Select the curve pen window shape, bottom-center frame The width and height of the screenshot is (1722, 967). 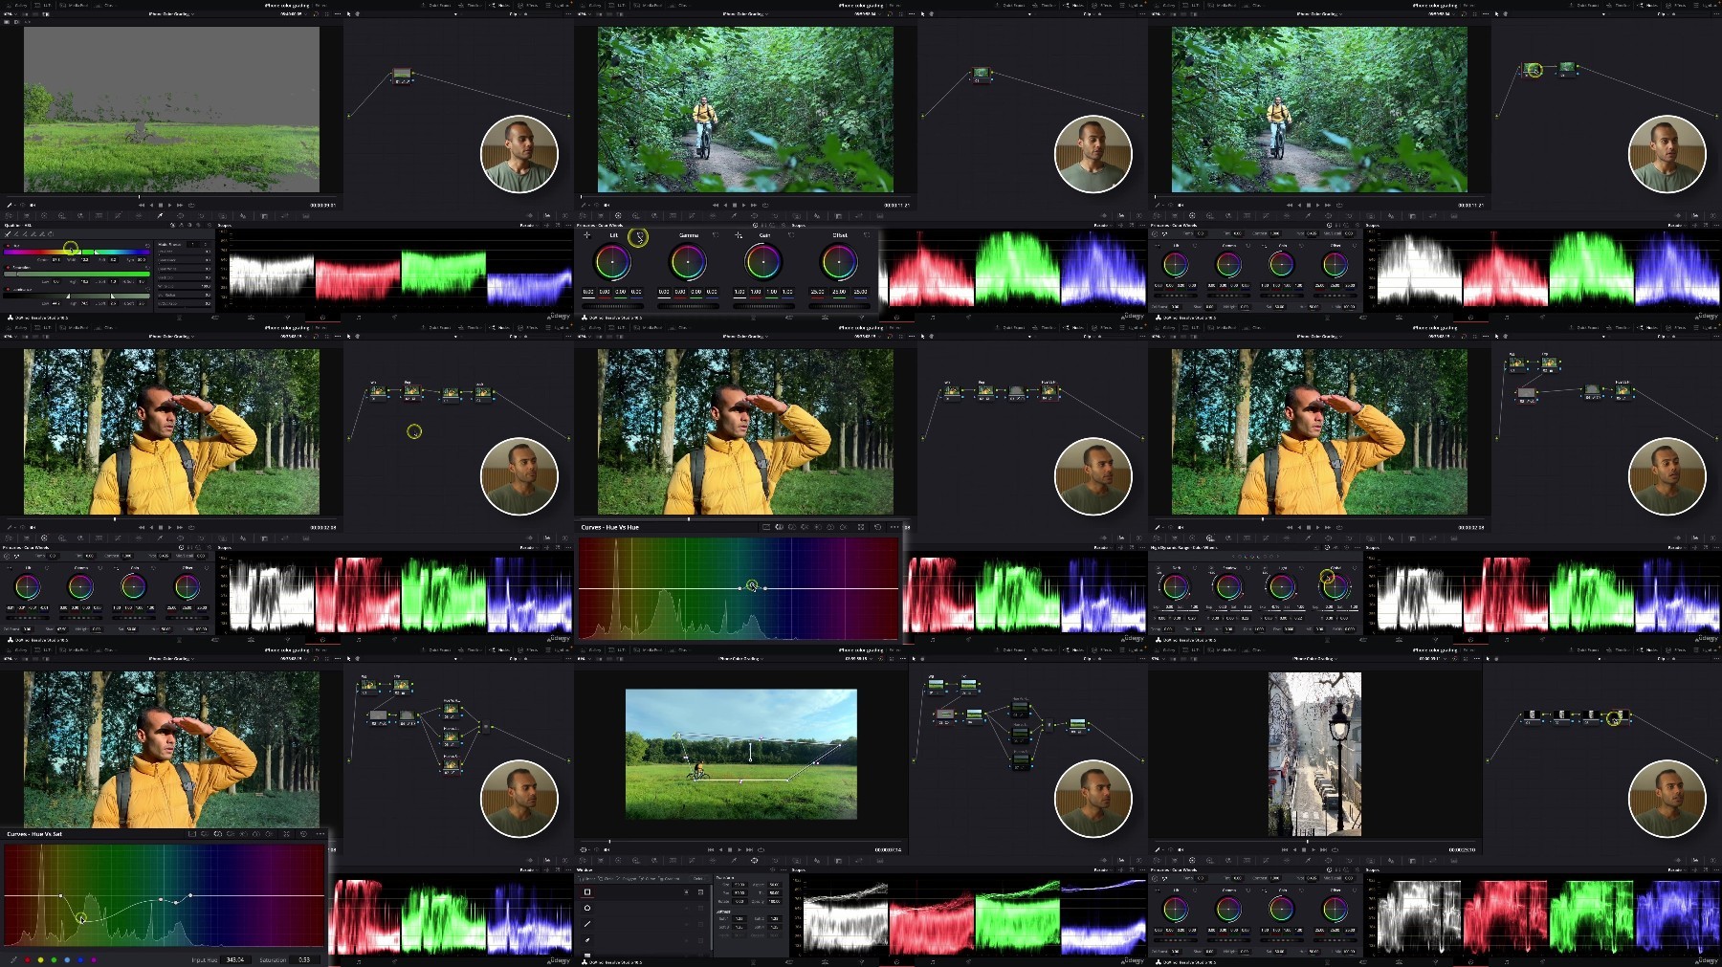587,940
